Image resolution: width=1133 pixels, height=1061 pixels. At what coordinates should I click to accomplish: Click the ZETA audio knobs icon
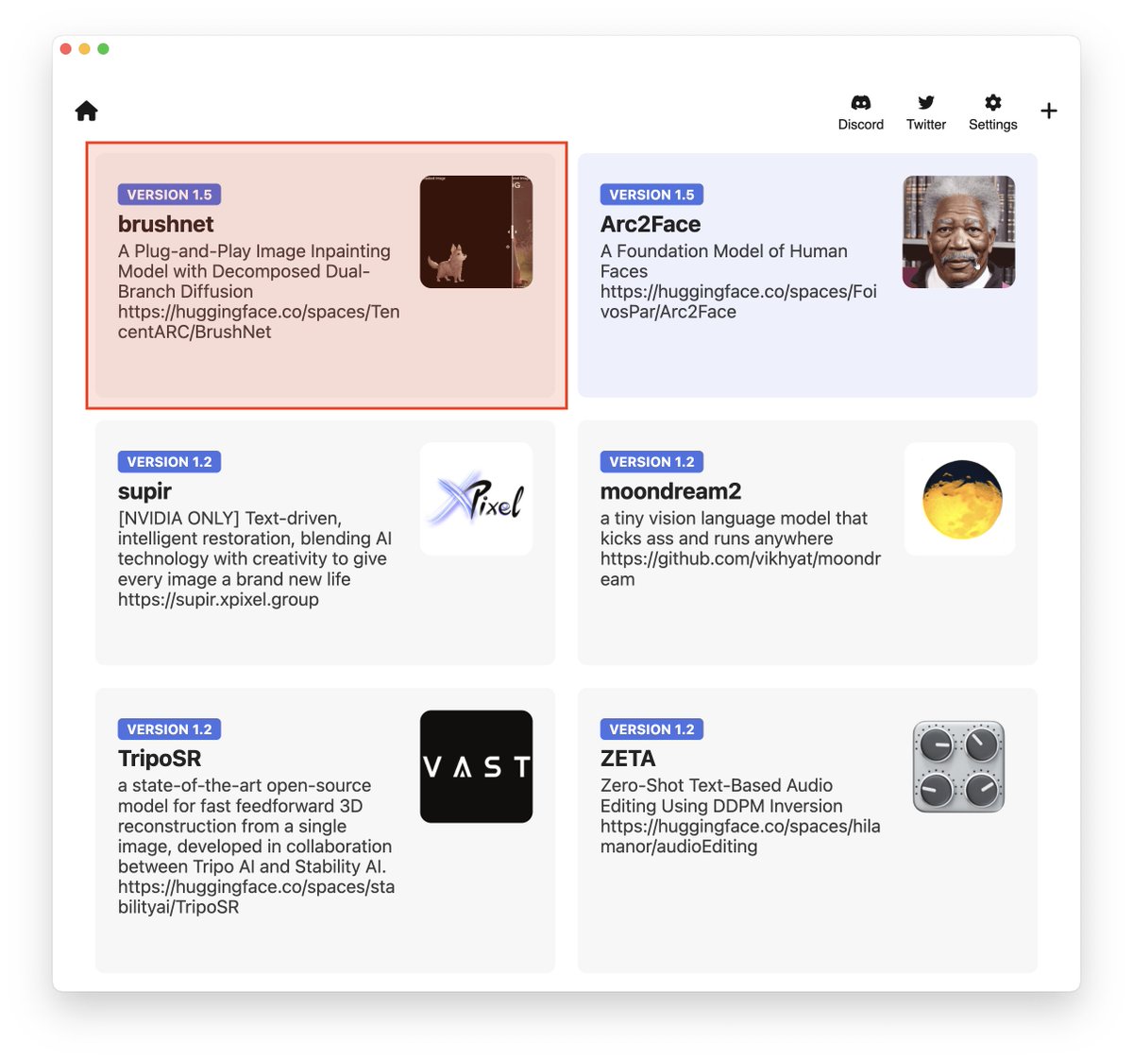tap(959, 765)
